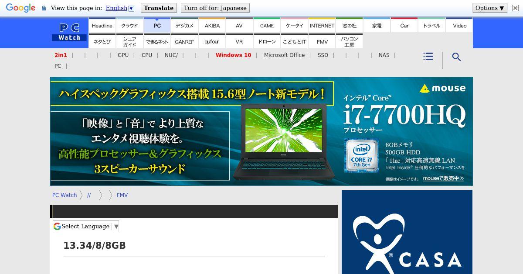The width and height of the screenshot is (523, 274).
Task: Select the PC tab
Action: (157, 25)
